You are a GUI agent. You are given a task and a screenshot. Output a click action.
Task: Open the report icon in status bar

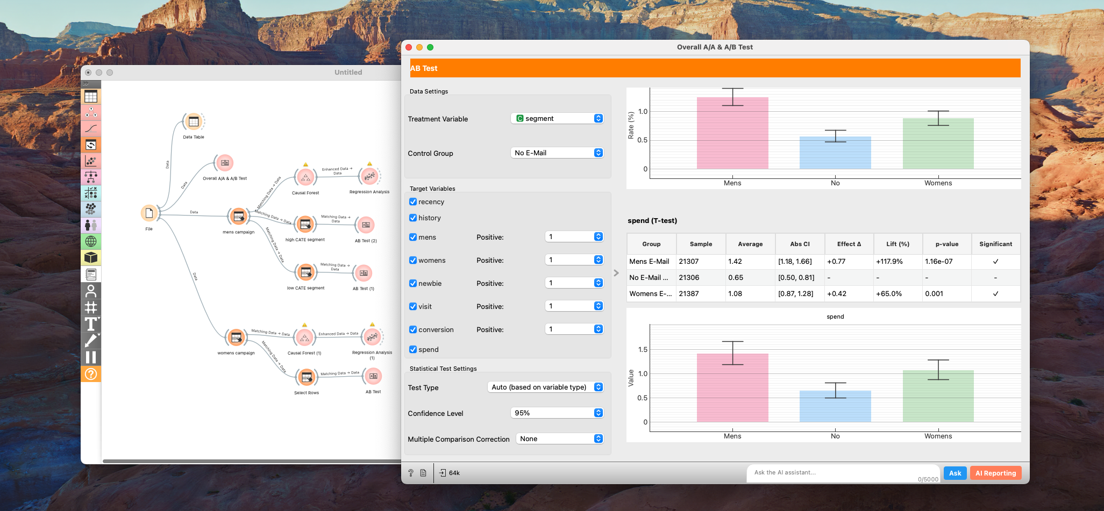point(423,473)
